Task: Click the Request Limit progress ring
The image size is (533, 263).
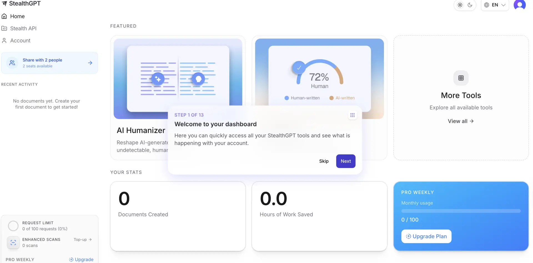Action: [x=13, y=226]
